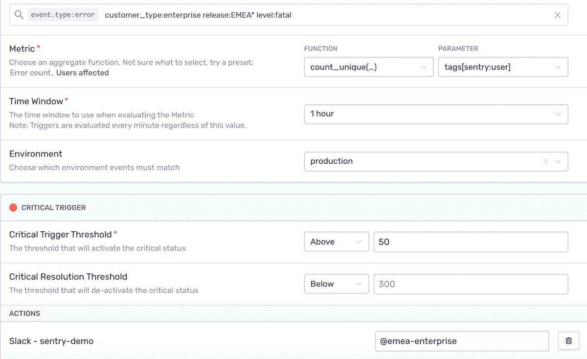Click the event.type:error filter tag

point(63,15)
